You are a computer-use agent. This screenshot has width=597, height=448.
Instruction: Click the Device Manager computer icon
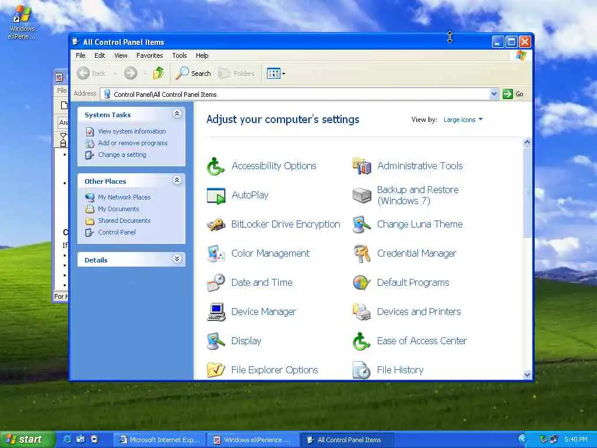[216, 312]
